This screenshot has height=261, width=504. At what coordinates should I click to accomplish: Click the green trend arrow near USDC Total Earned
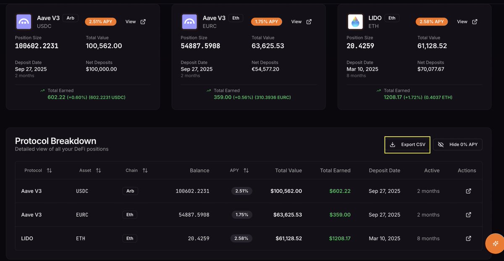[42, 90]
